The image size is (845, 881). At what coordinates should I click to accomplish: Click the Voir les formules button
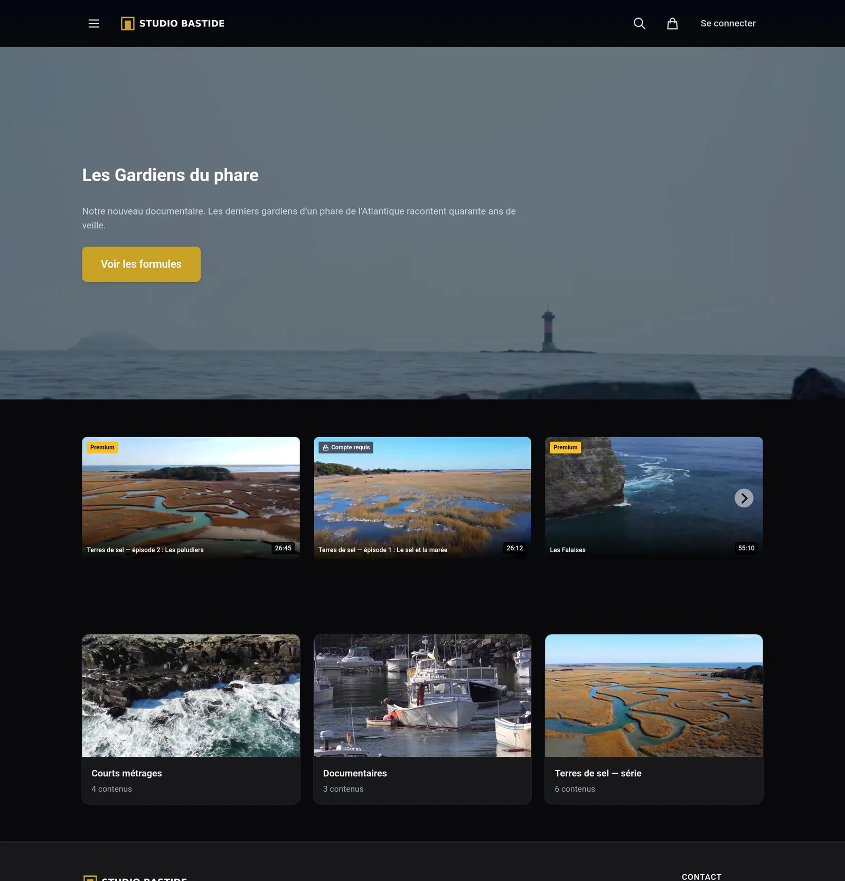coord(141,264)
